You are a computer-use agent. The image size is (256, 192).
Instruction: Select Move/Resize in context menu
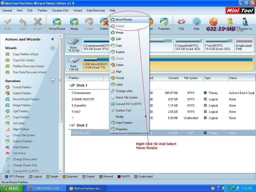point(129,19)
